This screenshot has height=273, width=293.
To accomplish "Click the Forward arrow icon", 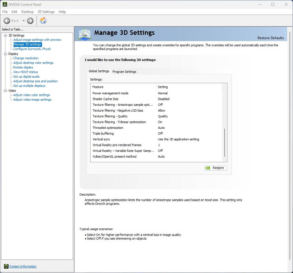I will 30,21.
